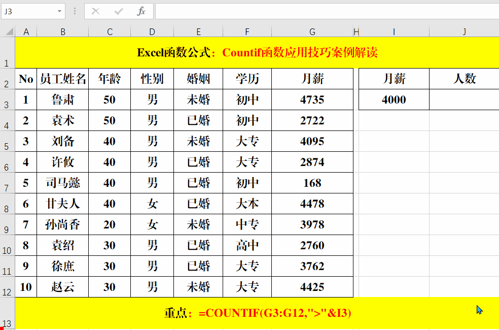Click the name cell 赵云
This screenshot has height=330, width=499.
coord(63,287)
